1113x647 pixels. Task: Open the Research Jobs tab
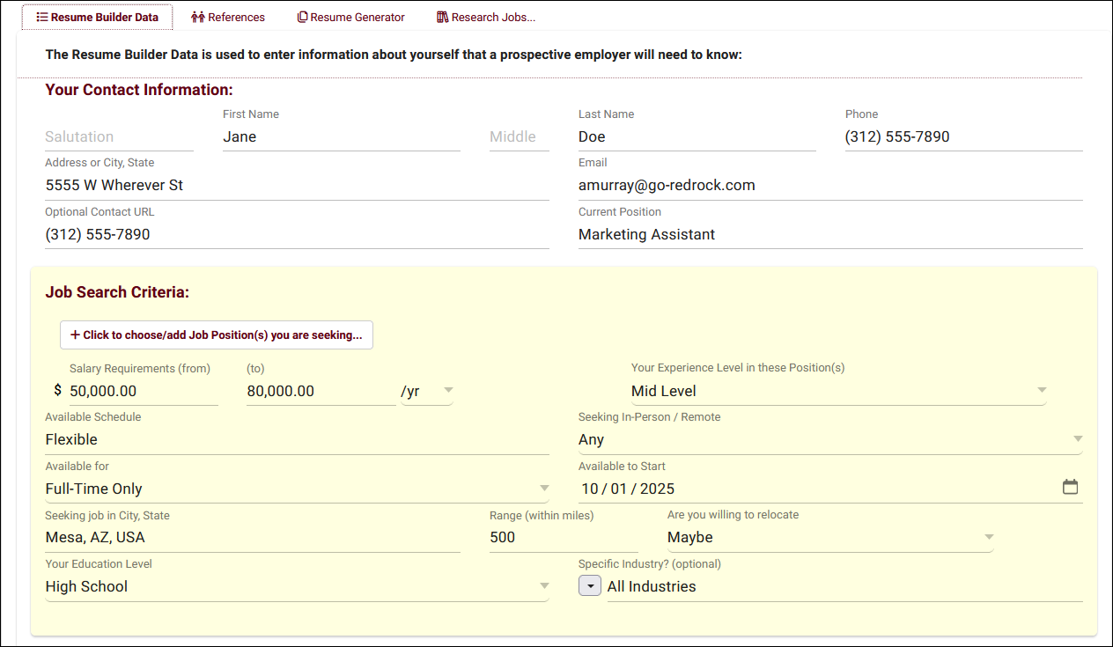(486, 17)
